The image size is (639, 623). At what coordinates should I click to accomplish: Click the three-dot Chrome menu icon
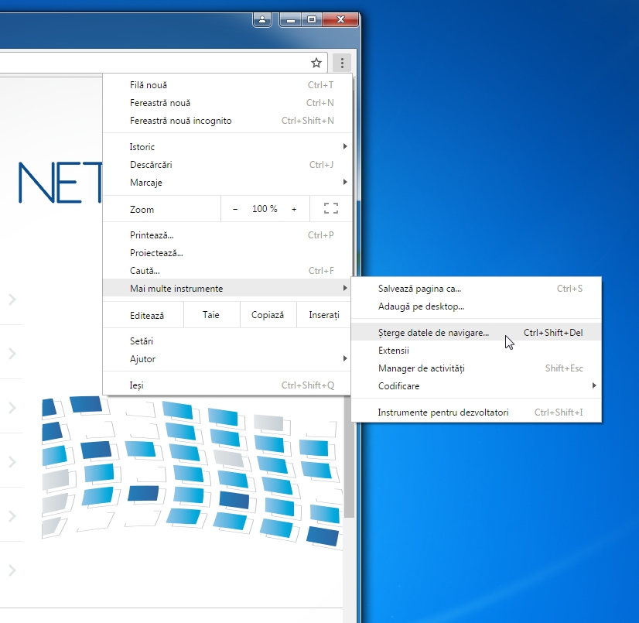342,63
